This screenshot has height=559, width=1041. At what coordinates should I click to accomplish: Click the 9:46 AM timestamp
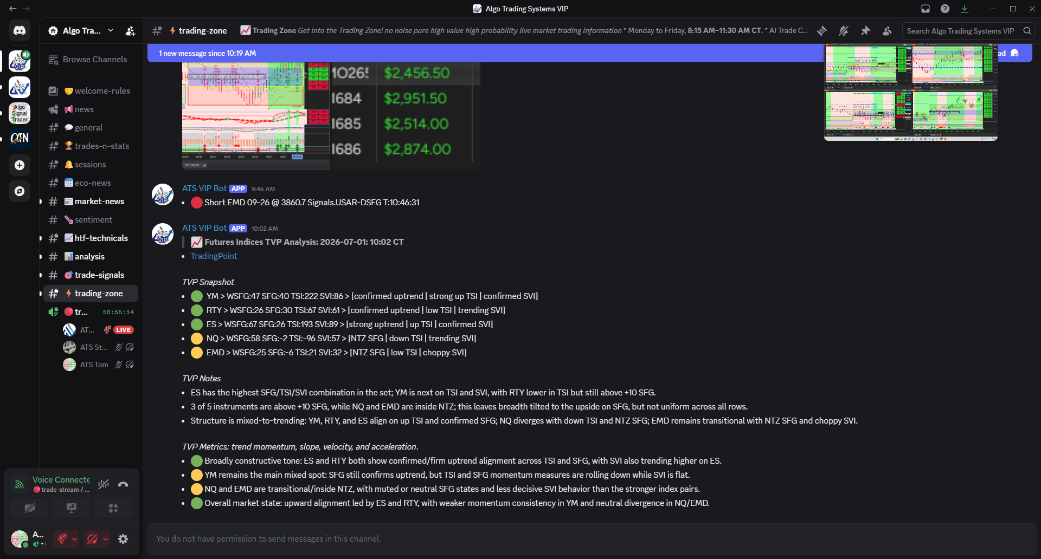tap(263, 189)
